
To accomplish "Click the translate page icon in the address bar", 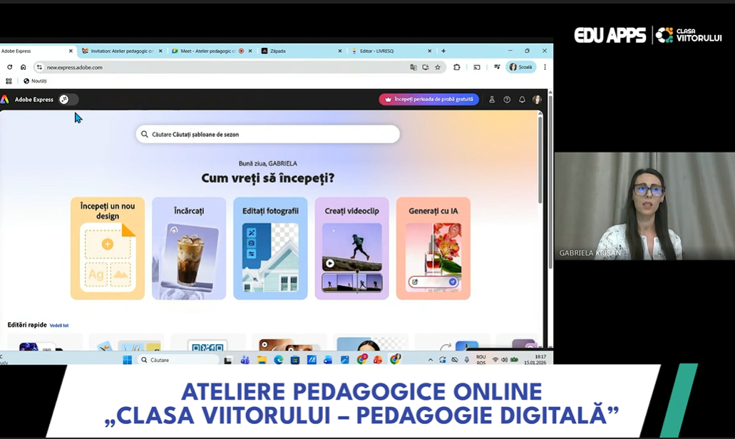I will pyautogui.click(x=413, y=67).
